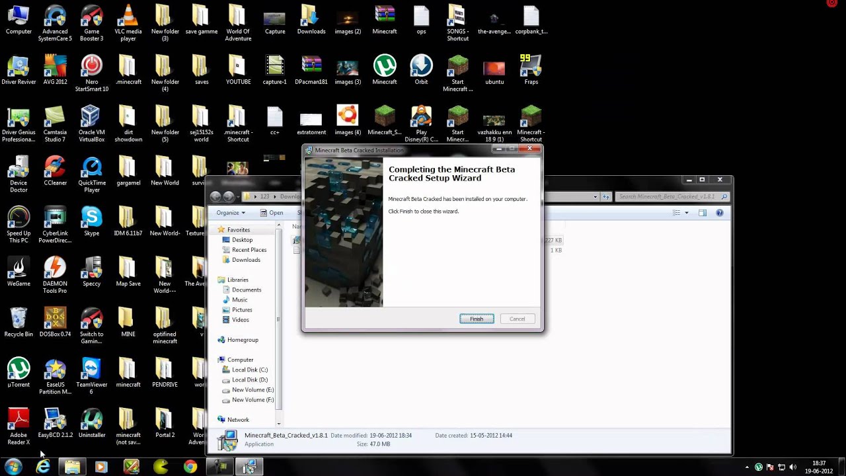846x476 pixels.
Task: Open the change view dropdown arrow in Explorer
Action: coord(686,213)
